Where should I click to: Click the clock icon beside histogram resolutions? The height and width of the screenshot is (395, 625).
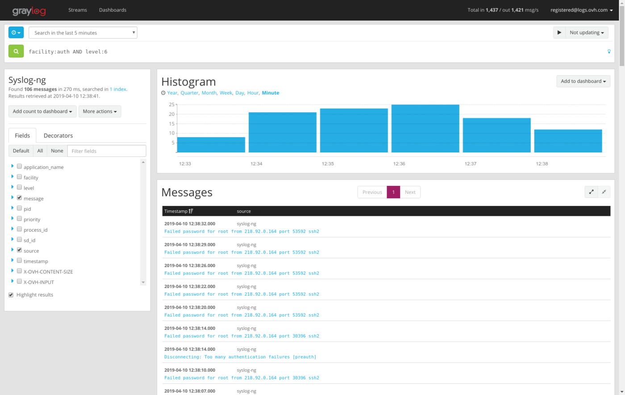[162, 93]
